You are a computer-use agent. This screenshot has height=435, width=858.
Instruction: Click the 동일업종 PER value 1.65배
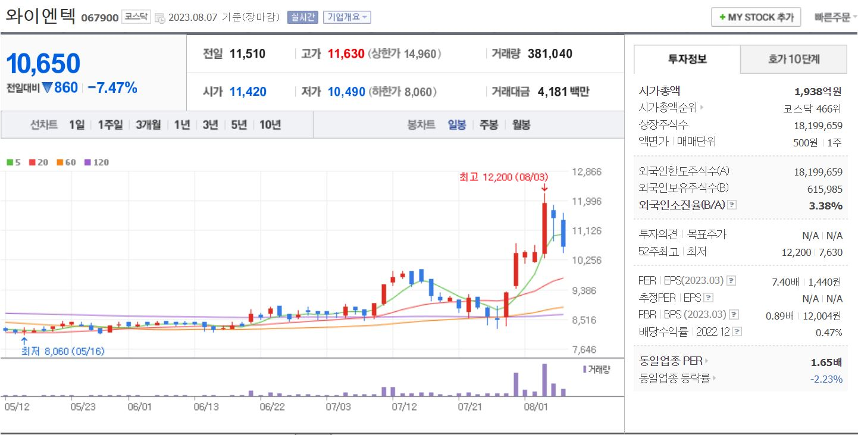click(826, 362)
